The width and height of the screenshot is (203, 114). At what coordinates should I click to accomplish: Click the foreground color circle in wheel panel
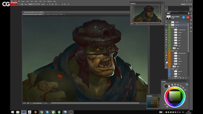[x=166, y=86]
